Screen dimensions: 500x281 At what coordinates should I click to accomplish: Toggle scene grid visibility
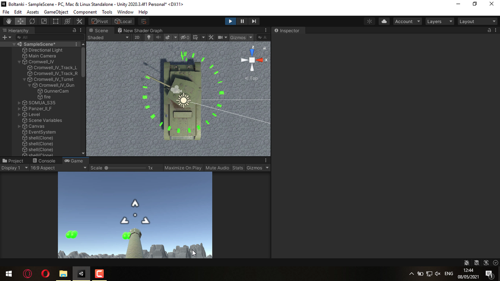point(196,37)
